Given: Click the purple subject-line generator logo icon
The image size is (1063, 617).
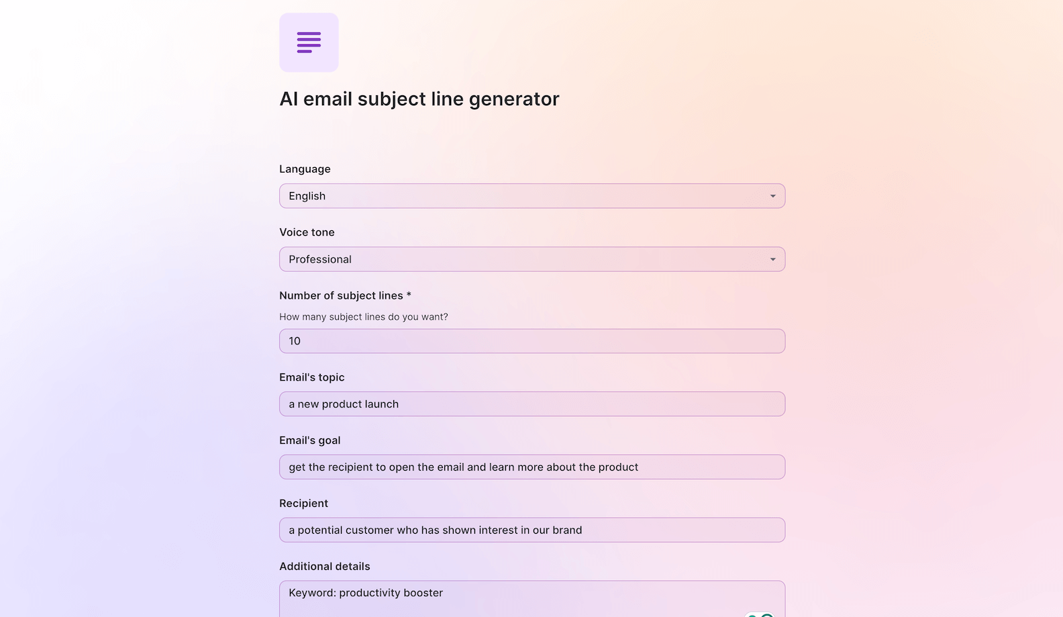Looking at the screenshot, I should click(309, 42).
